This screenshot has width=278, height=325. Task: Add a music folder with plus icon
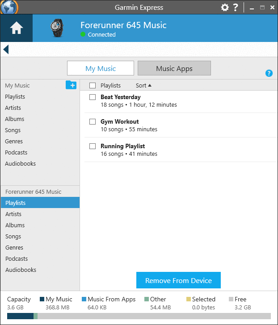tap(71, 85)
